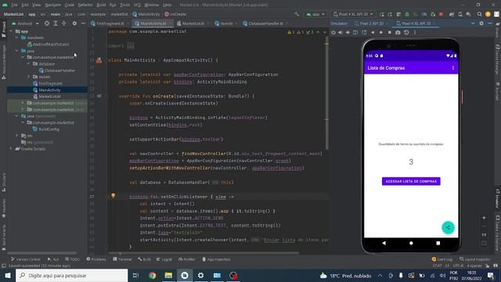Click the Collapse All icon in Project panel
The image size is (501, 282).
click(x=64, y=23)
